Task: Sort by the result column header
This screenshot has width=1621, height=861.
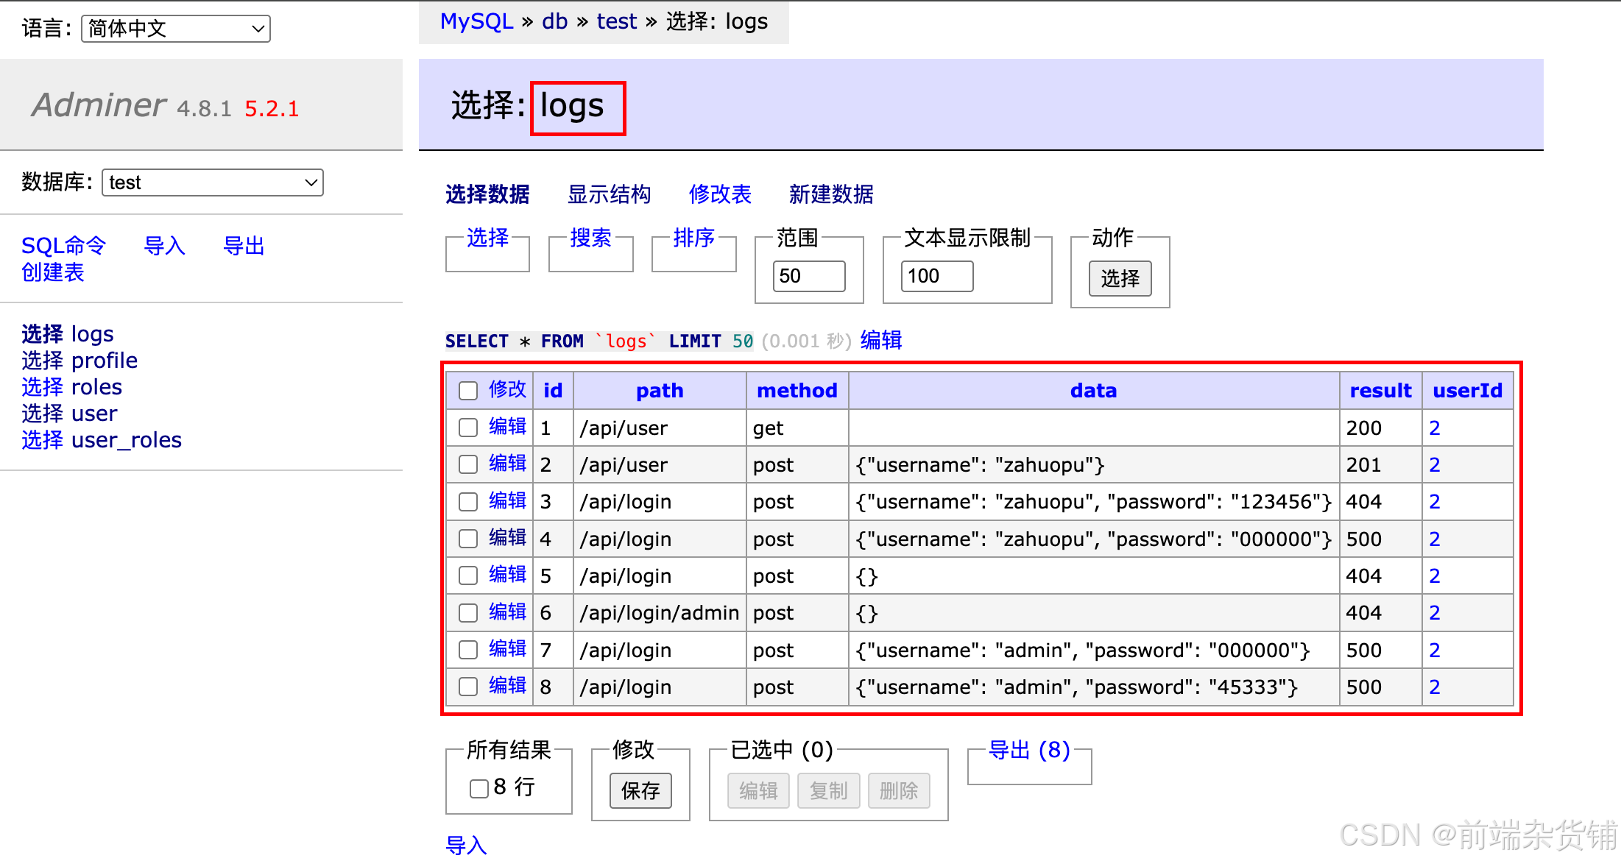Action: point(1380,391)
